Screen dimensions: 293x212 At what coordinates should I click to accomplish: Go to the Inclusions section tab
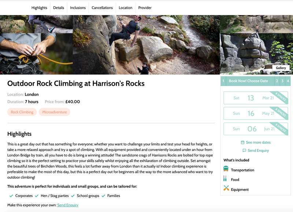pyautogui.click(x=78, y=8)
